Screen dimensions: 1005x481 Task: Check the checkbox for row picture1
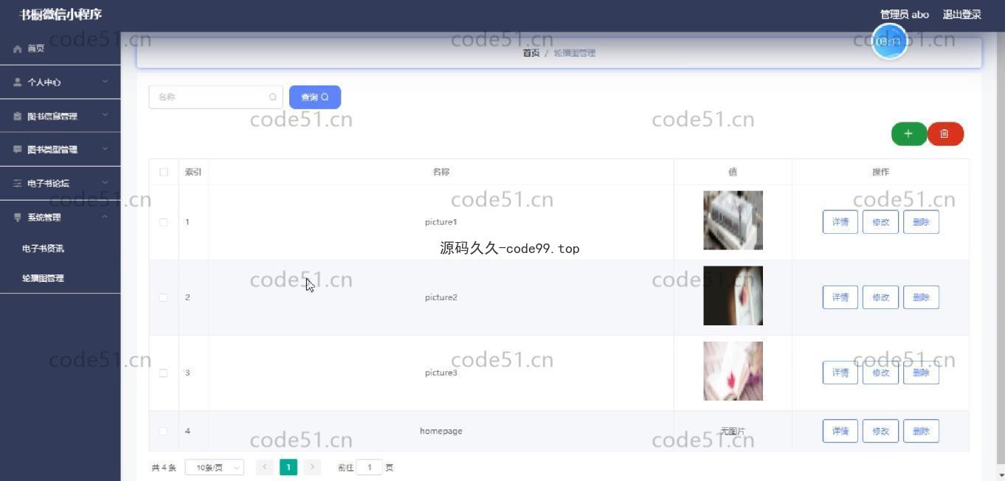click(164, 222)
